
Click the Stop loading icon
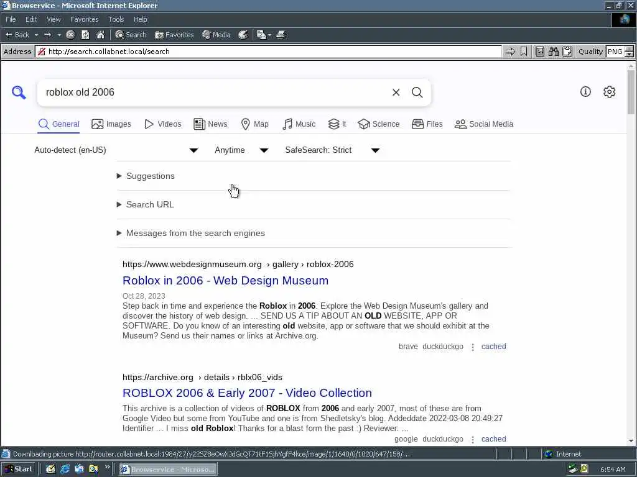(x=70, y=35)
